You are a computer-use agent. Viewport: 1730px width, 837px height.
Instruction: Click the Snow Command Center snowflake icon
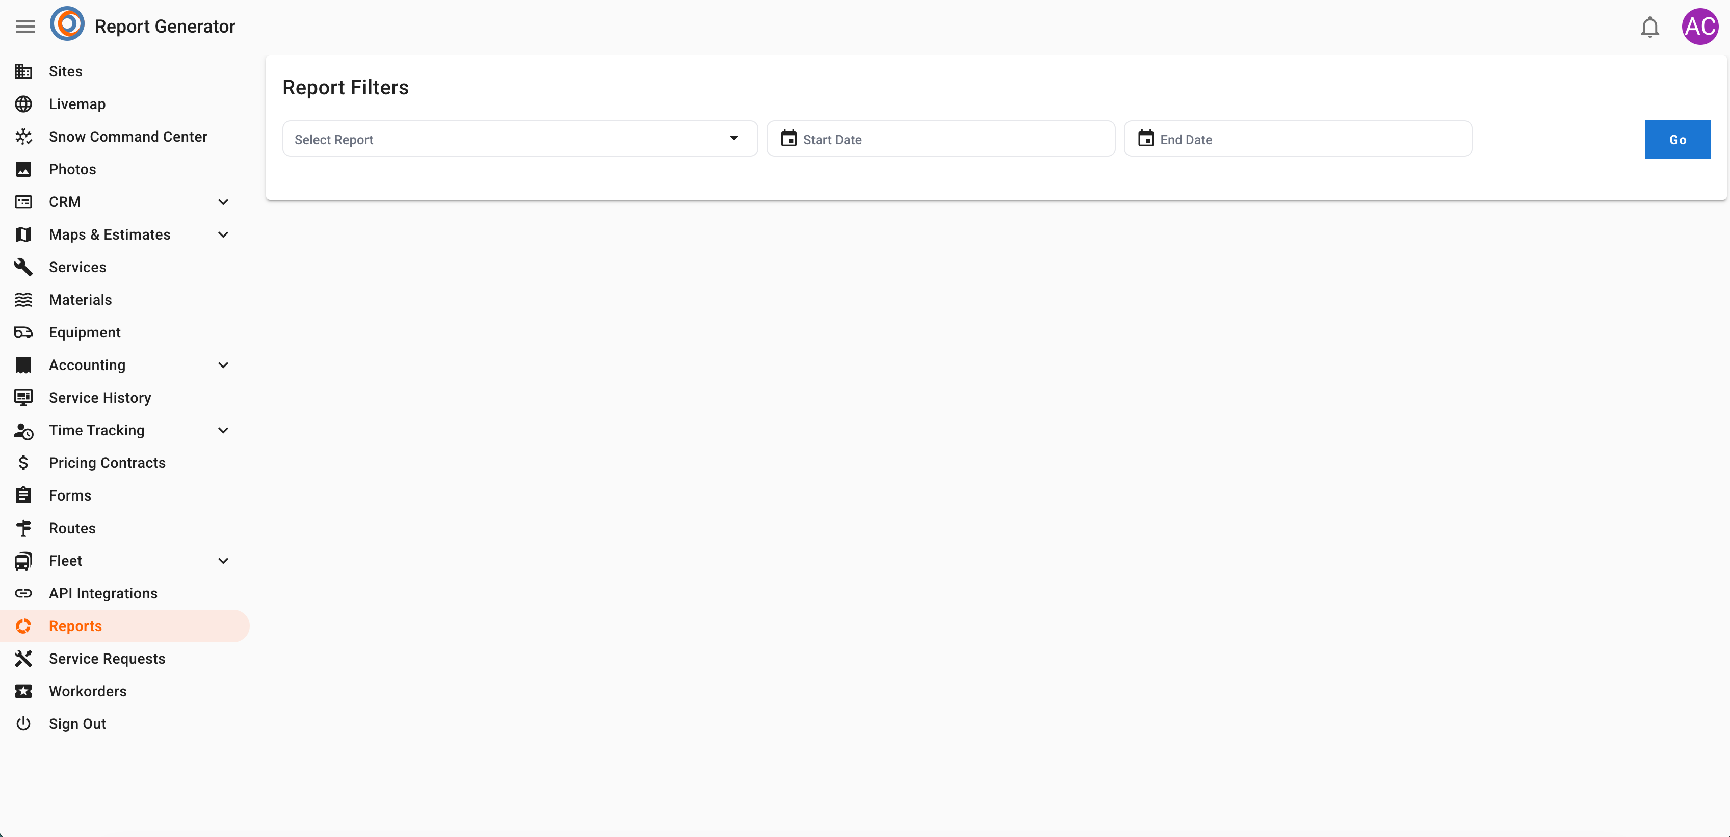(x=23, y=137)
